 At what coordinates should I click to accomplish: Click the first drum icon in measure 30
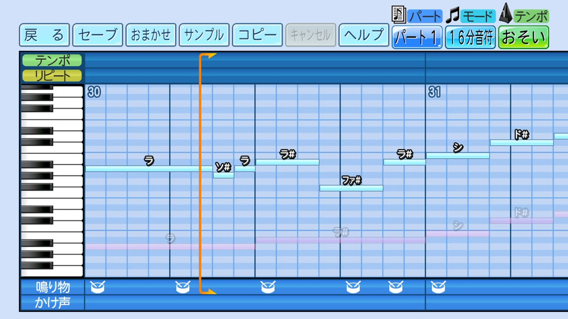click(98, 287)
